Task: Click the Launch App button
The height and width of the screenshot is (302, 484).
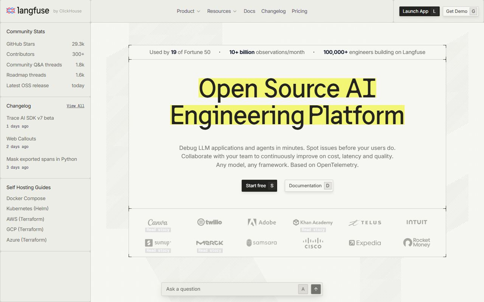Action: 419,11
